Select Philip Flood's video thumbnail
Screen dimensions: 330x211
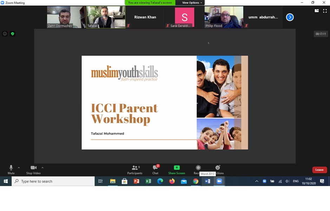tap(224, 17)
